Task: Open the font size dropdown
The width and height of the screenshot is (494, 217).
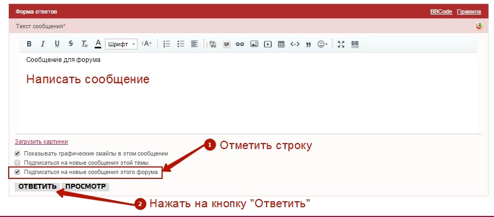Action: point(146,44)
